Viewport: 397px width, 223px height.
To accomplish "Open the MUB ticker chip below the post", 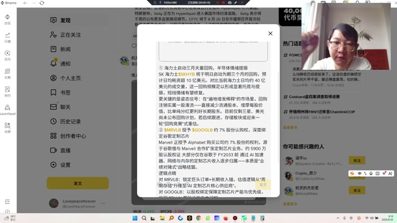I will pyautogui.click(x=143, y=211).
